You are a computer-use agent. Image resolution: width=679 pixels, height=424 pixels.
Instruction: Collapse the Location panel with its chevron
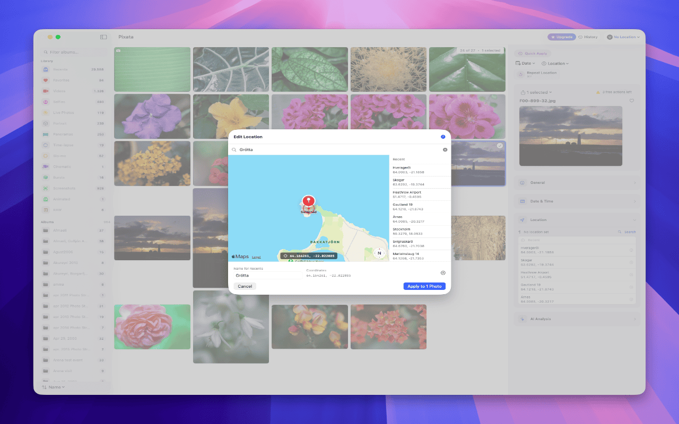tap(635, 219)
